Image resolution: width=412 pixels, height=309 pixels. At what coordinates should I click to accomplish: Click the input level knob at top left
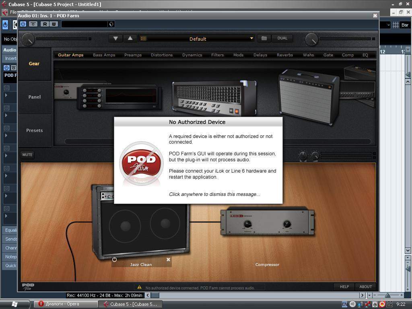click(x=28, y=39)
